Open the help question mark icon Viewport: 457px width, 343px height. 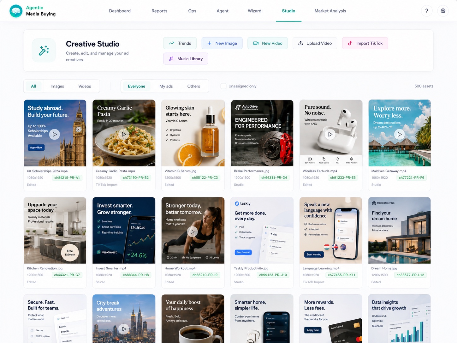coord(427,11)
